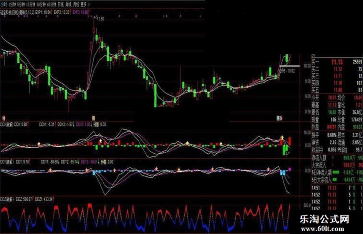Click the 总量 total volume 176429
This screenshot has height=234, width=363.
click(357, 119)
